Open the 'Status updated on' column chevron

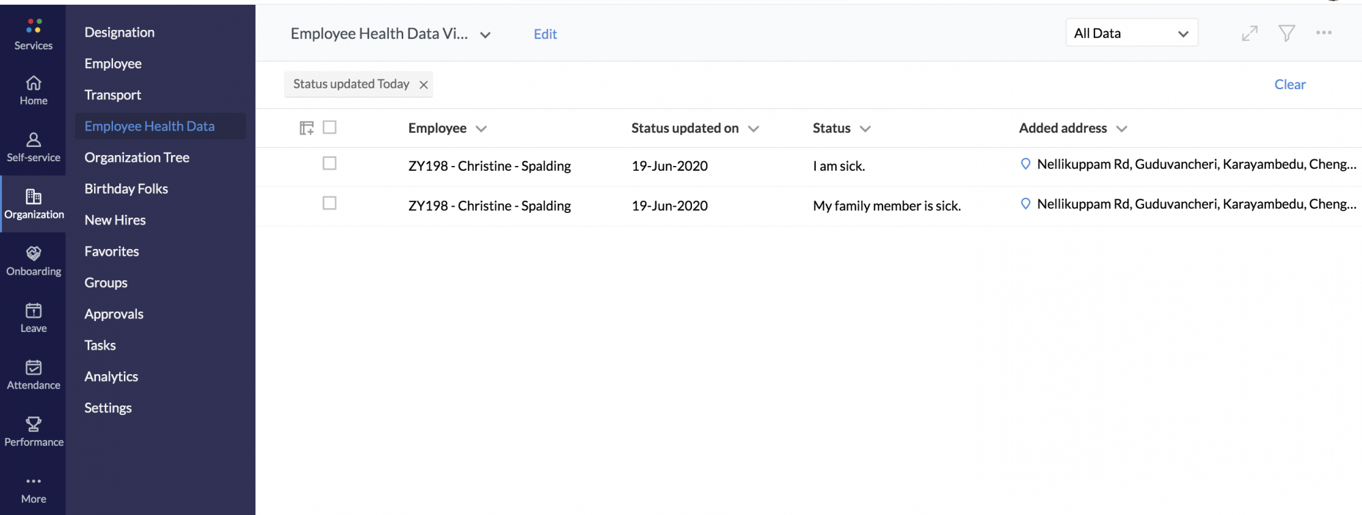753,129
